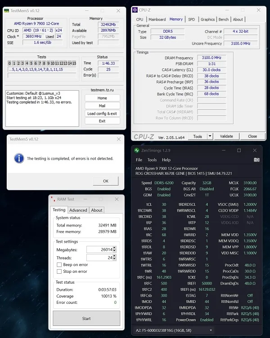Click the Close button in CPU-Z
The width and height of the screenshot is (270, 338).
click(252, 136)
